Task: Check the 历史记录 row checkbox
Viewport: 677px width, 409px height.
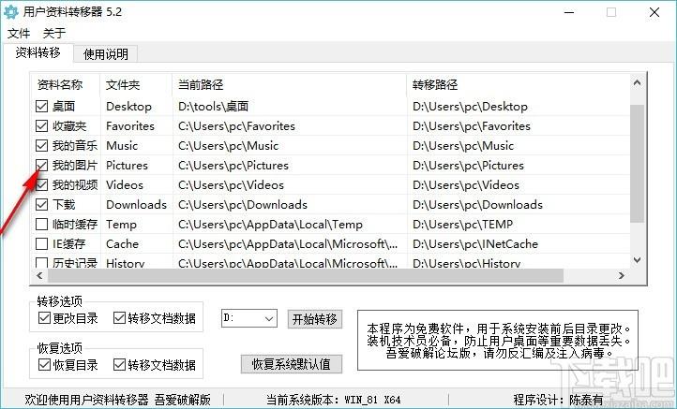Action: pos(41,262)
